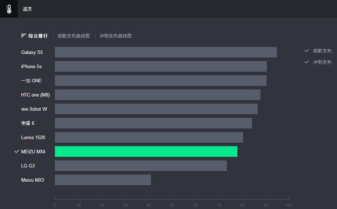Screen dimensions: 337x209
Task: Click the 一加 ONE label
Action: pyautogui.click(x=32, y=81)
